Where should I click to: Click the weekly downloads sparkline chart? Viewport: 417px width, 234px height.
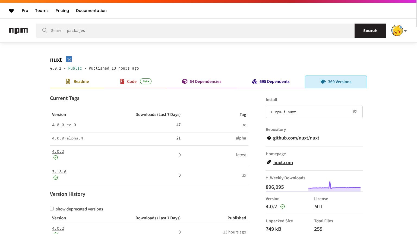[334, 186]
